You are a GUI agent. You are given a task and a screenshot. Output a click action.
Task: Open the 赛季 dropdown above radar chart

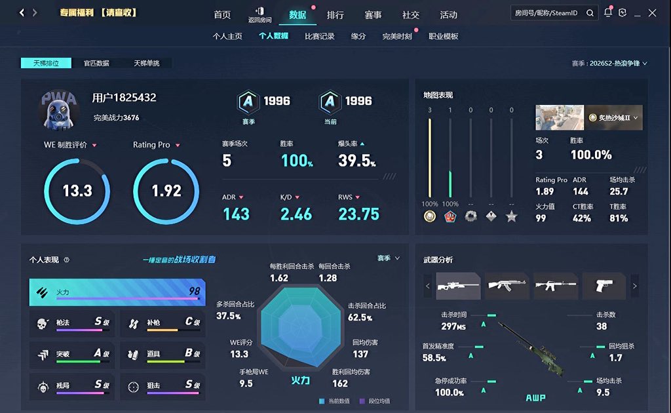tap(389, 258)
